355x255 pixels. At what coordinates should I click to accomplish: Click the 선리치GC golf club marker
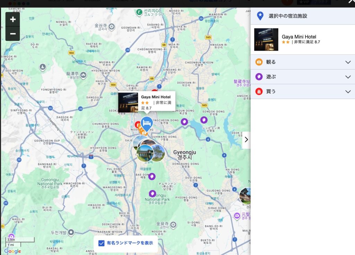(139, 12)
